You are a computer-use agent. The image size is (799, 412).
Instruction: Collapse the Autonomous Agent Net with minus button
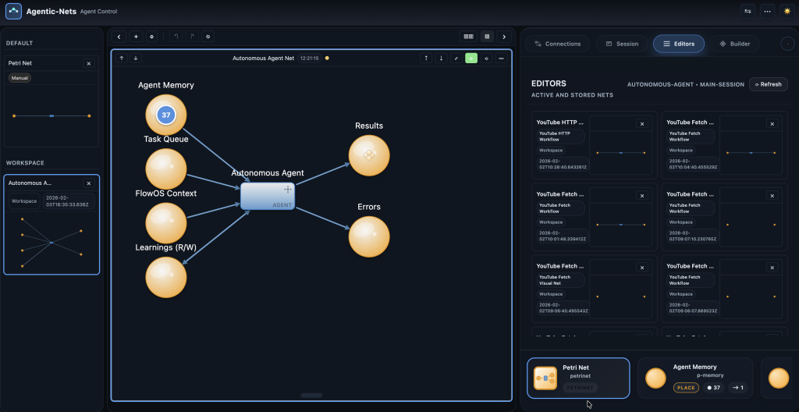pyautogui.click(x=501, y=58)
